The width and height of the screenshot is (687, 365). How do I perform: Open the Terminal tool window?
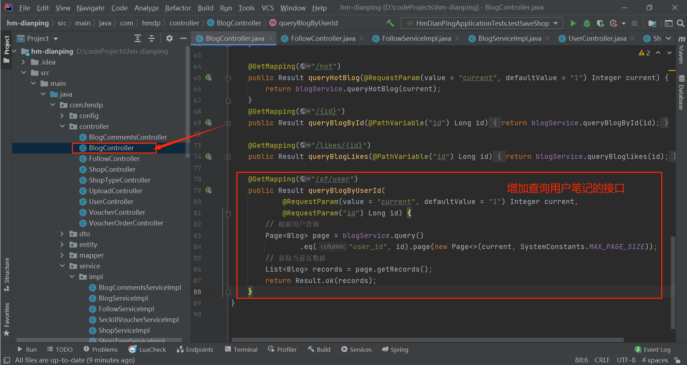241,350
